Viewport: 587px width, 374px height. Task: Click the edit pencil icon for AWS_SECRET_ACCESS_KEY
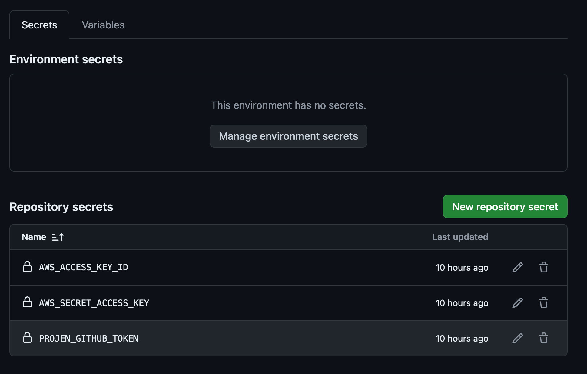(x=518, y=303)
